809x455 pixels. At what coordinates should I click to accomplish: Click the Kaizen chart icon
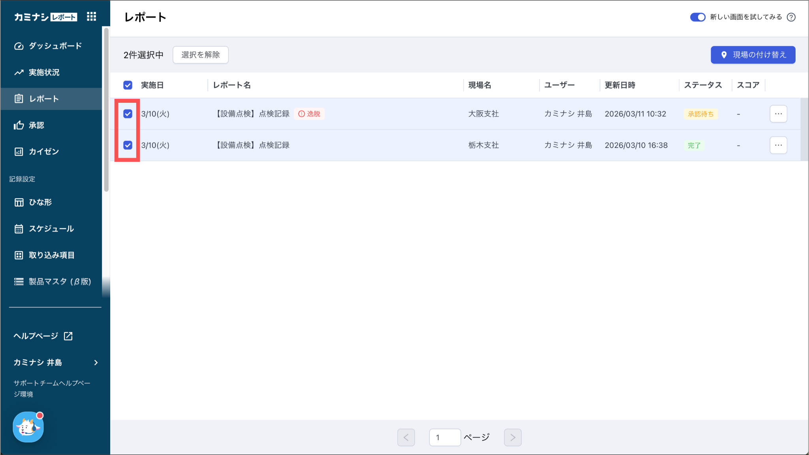tap(19, 152)
